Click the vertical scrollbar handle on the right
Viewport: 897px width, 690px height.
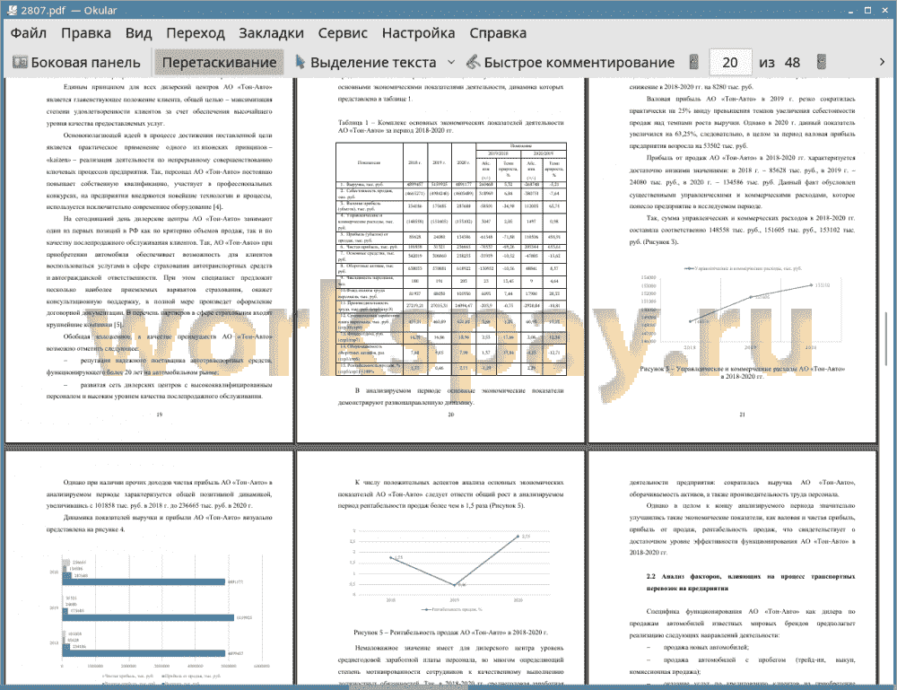886,338
